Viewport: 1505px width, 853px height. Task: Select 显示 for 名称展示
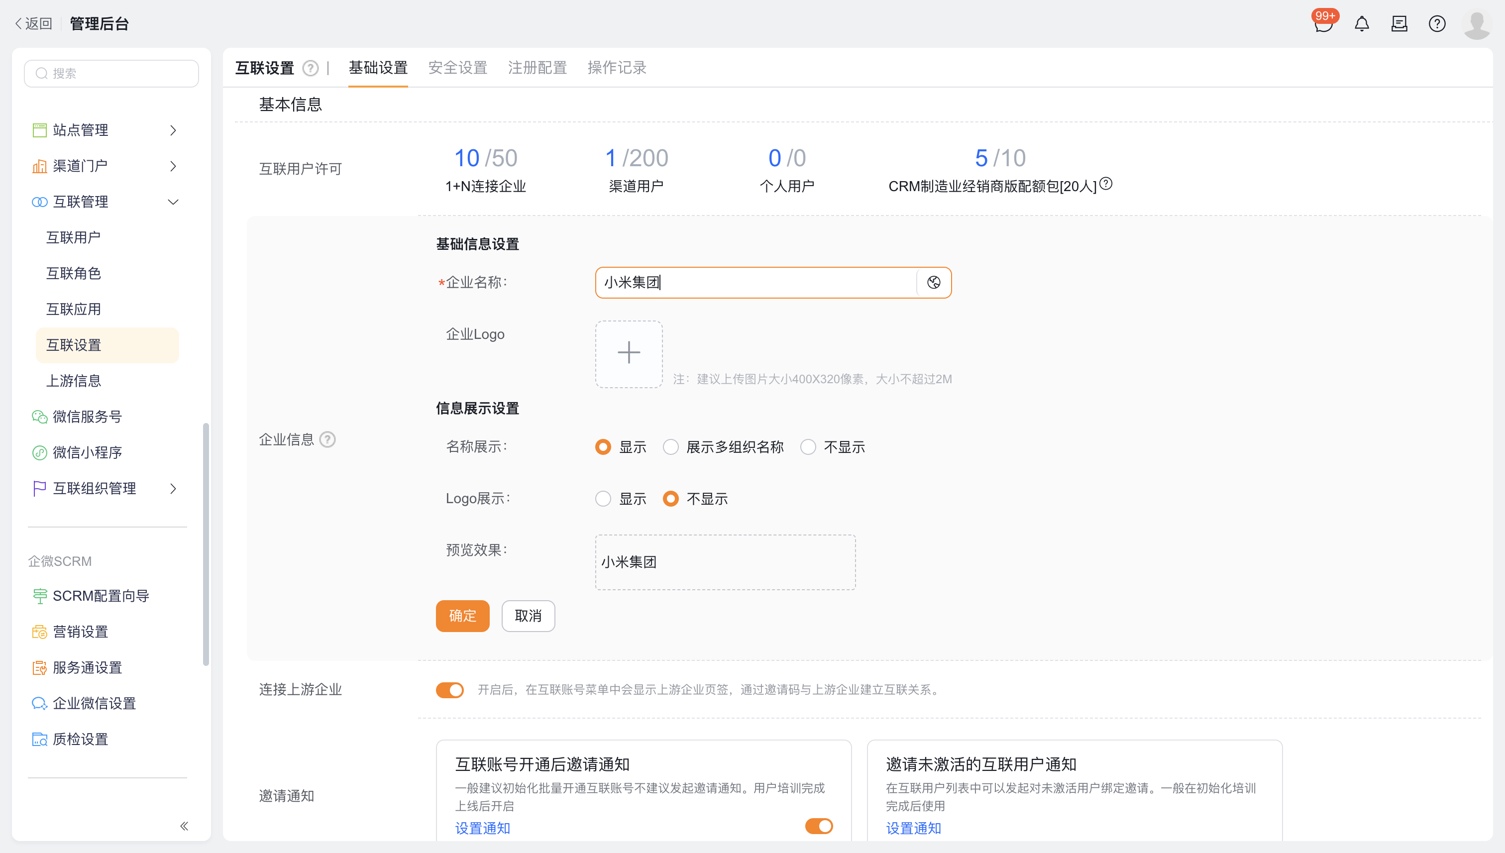603,447
